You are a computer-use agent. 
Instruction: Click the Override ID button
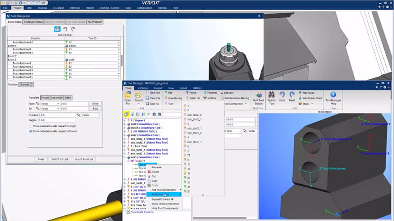(26, 85)
